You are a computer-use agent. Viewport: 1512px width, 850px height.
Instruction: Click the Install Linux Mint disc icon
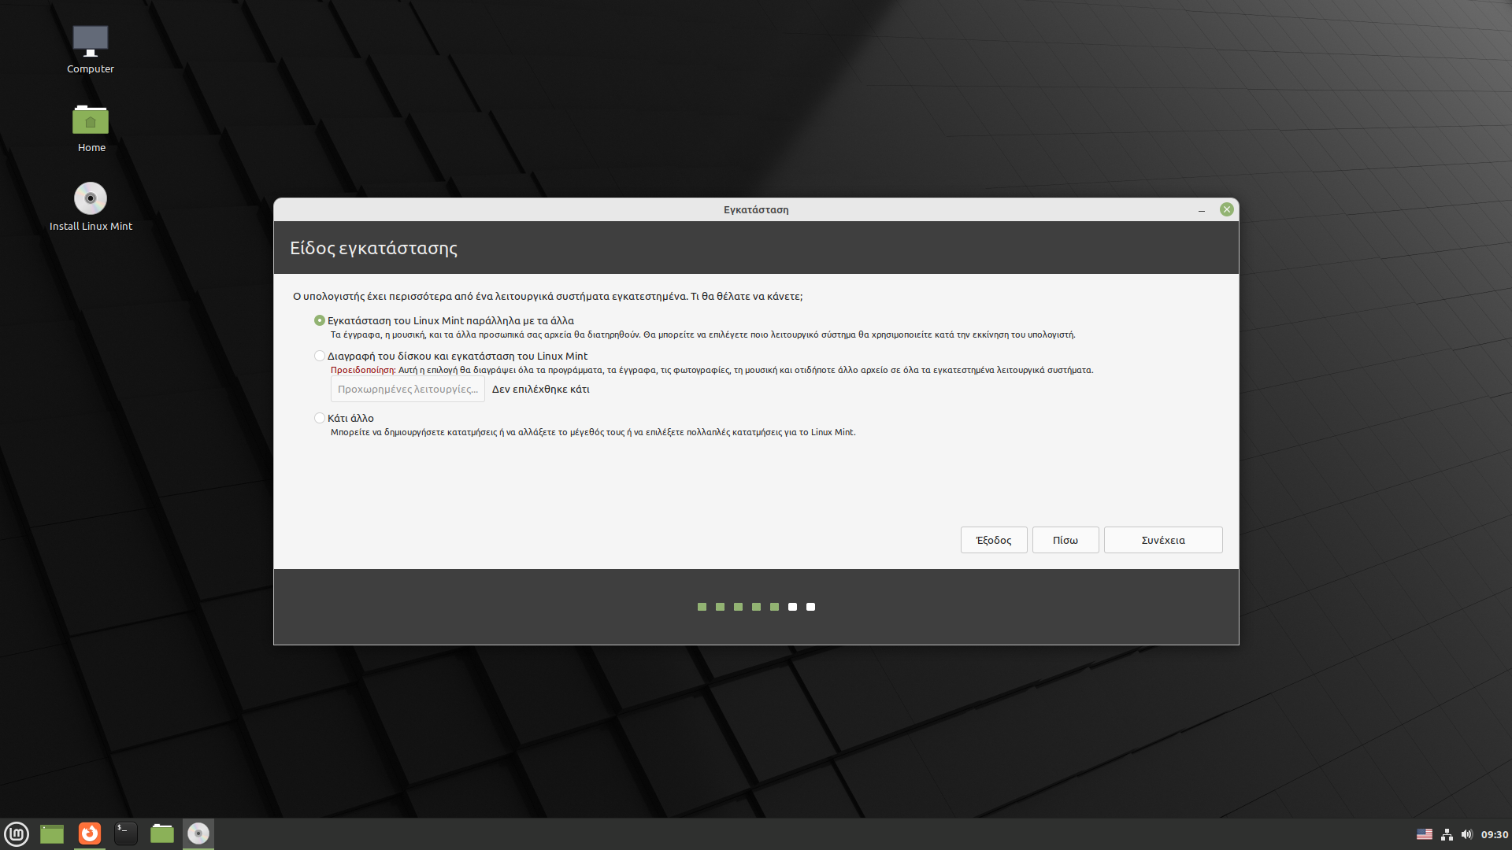click(90, 198)
